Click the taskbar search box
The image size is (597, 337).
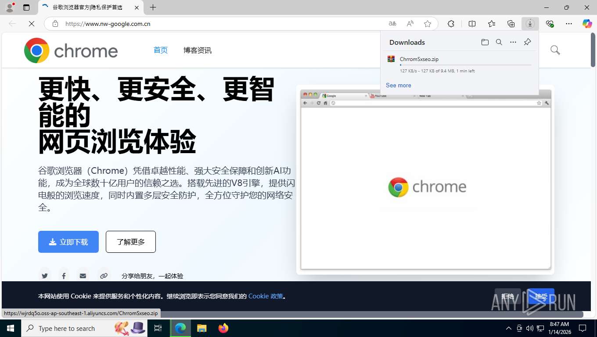84,328
